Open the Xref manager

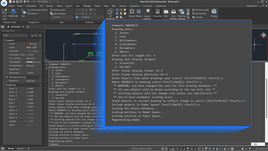(166, 13)
